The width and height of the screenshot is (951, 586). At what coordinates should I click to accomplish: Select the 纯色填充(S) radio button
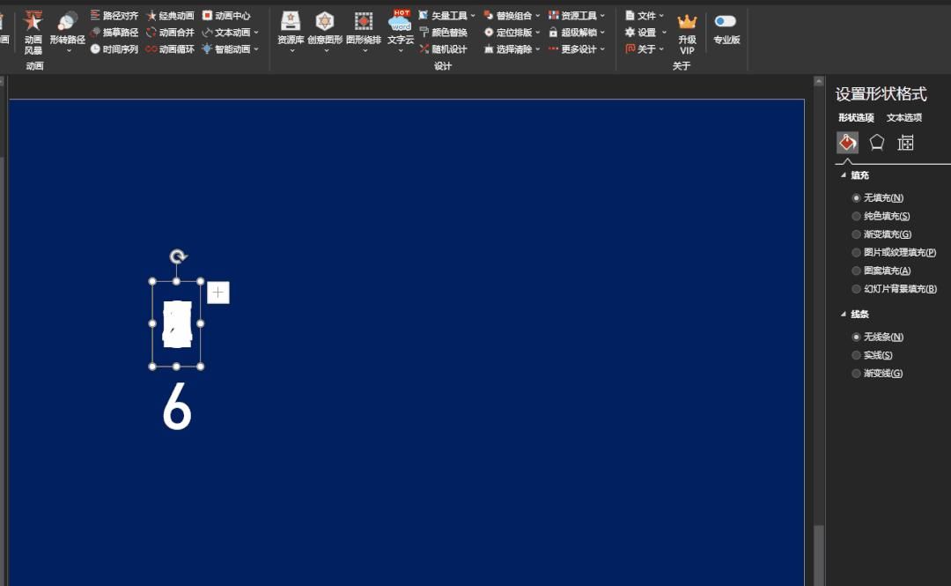(x=857, y=216)
